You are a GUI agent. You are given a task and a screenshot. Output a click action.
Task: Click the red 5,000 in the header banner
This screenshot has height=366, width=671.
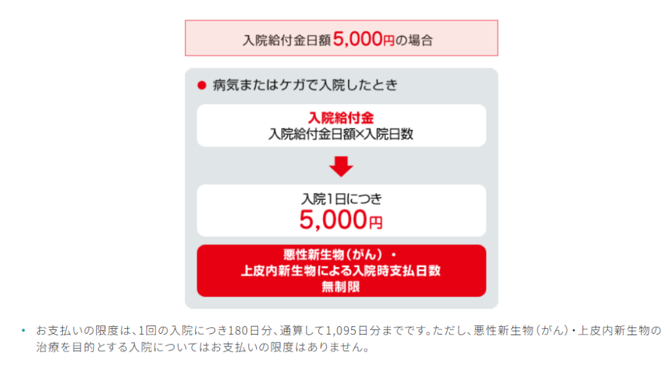[357, 39]
